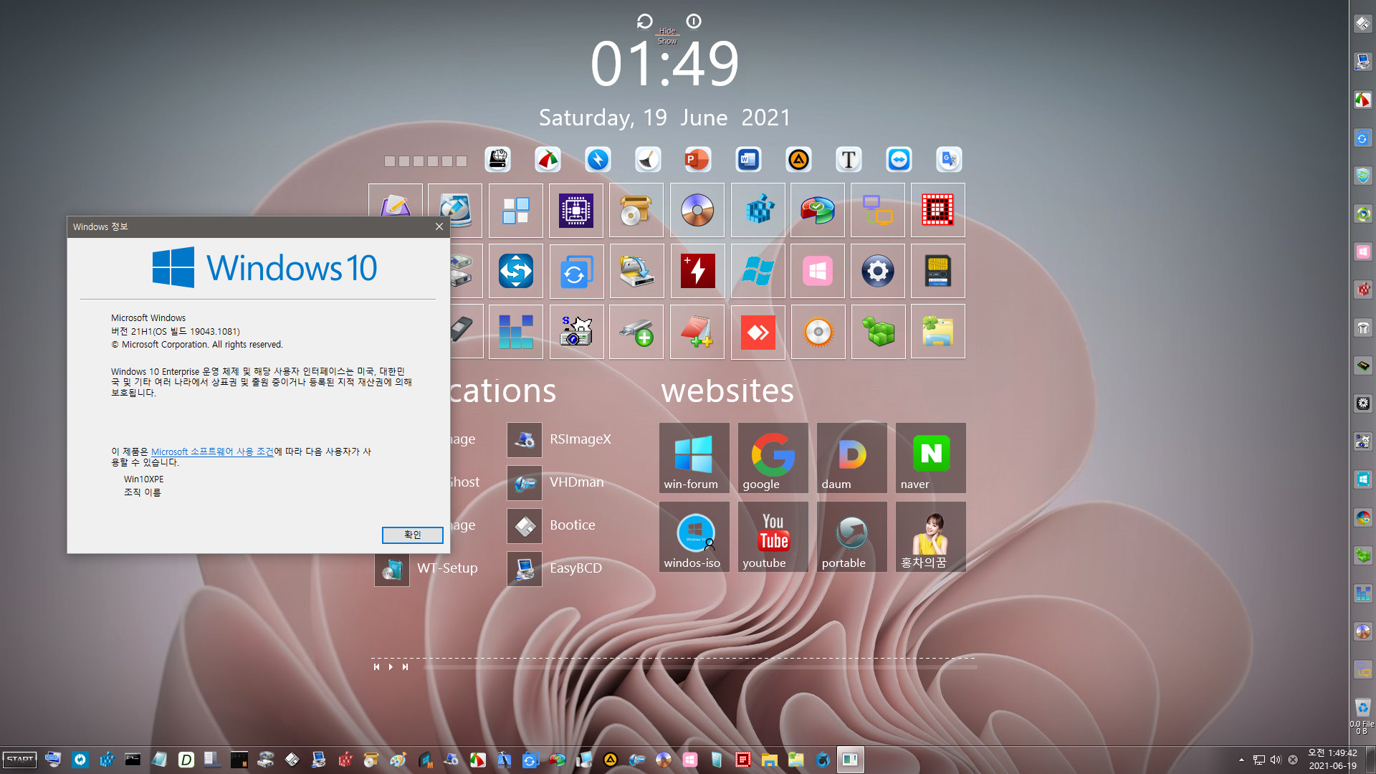The width and height of the screenshot is (1376, 774).
Task: Click the refresh icon above the clock
Action: pyautogui.click(x=644, y=21)
